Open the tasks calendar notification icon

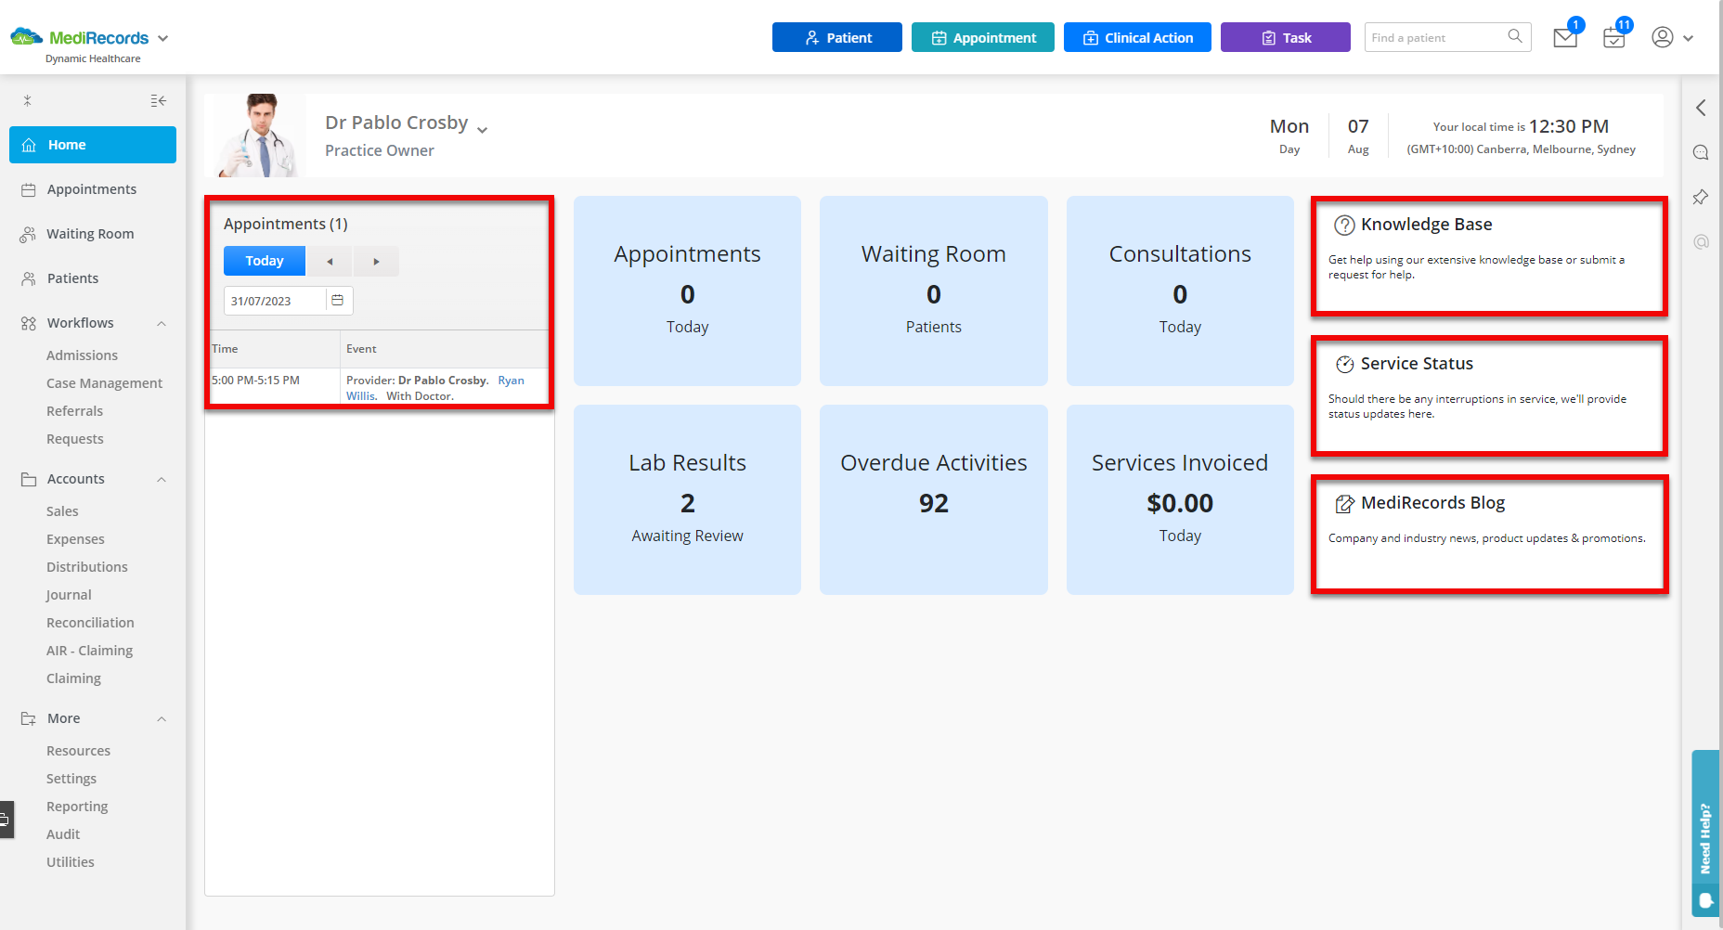[x=1614, y=38]
